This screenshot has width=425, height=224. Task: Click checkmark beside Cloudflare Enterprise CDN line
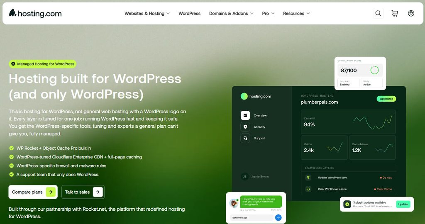(x=11, y=157)
